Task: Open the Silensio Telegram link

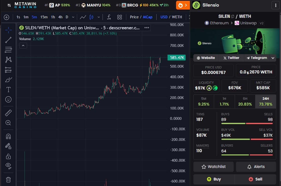Action: (257, 58)
